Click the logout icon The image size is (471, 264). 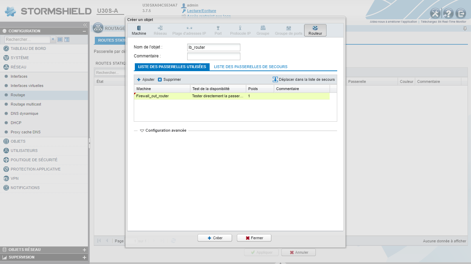coord(461,13)
